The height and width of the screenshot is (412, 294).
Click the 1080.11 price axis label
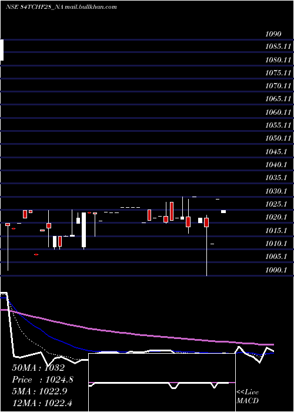pyautogui.click(x=278, y=60)
